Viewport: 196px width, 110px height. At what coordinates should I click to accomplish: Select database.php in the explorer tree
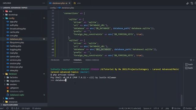[x=16, y=39]
